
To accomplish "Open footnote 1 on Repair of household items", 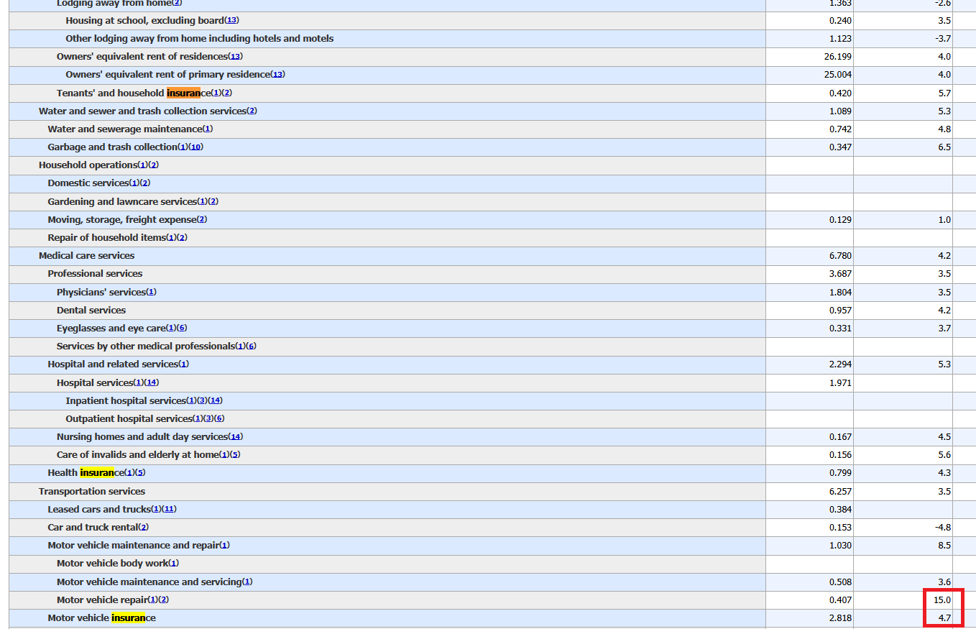I will click(172, 237).
